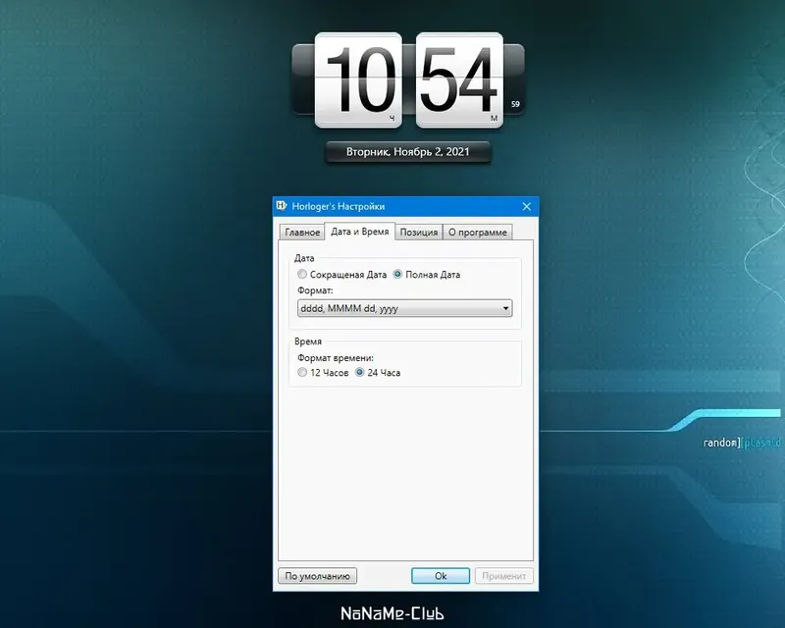Image resolution: width=785 pixels, height=628 pixels.
Task: Select the Сокращеная Дата radio button
Action: click(302, 275)
